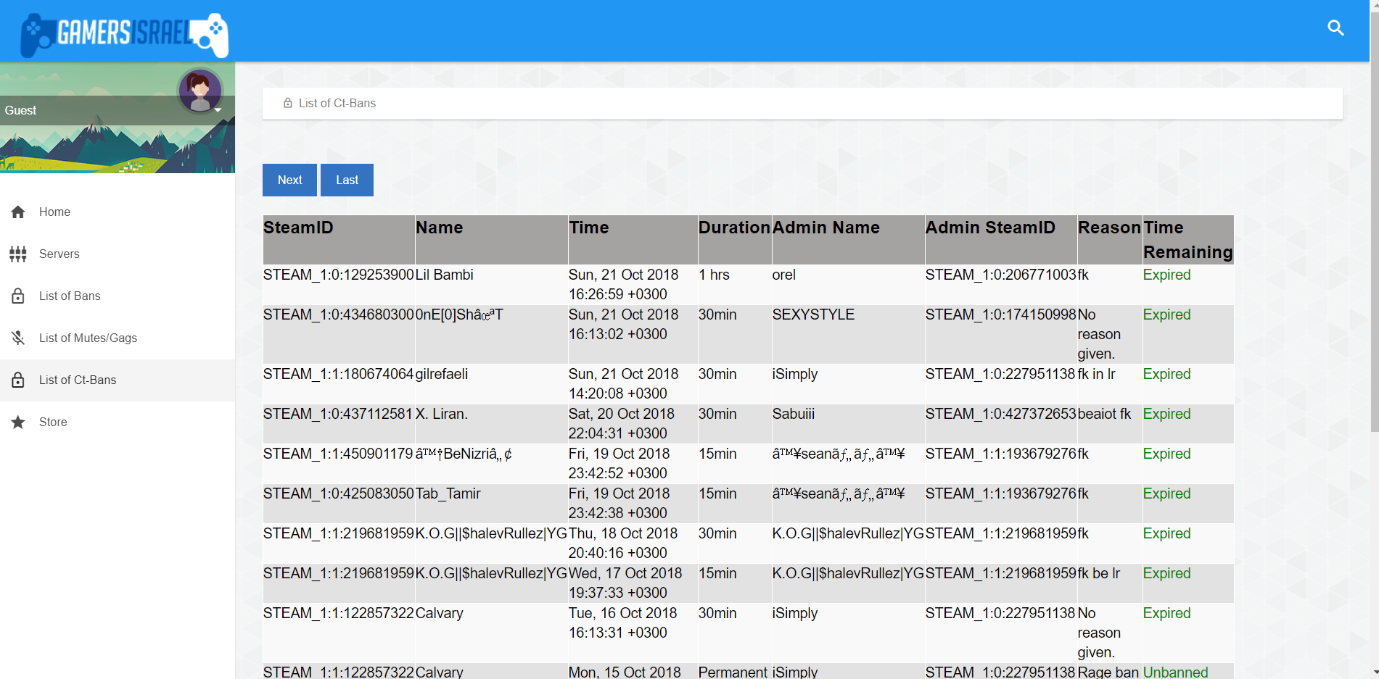Expand the Guest account dropdown arrow
The image size is (1379, 679).
[218, 110]
